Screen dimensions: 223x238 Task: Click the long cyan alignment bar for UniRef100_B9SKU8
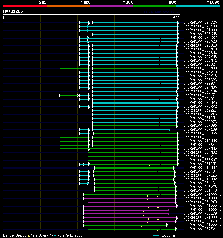point(136,34)
